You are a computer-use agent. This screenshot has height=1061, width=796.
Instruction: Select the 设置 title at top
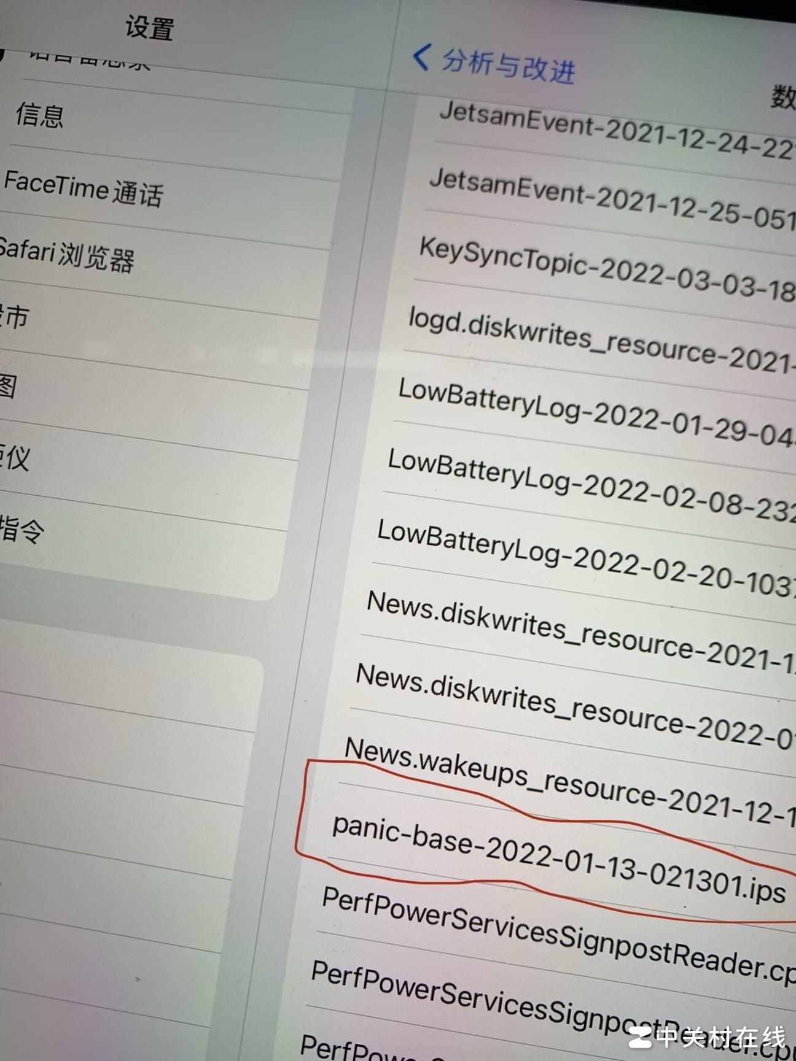pos(149,28)
